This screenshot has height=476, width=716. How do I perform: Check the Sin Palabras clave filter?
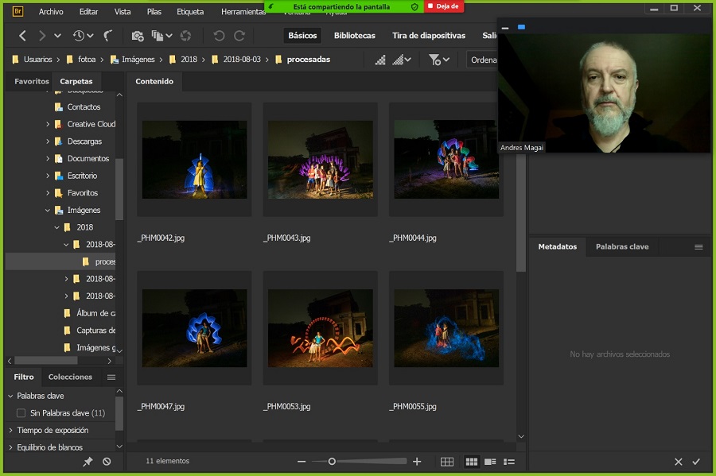(x=21, y=413)
